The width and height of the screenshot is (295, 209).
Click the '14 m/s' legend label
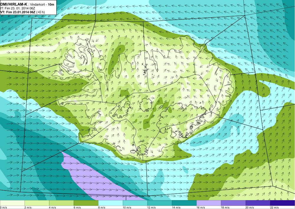click(x=176, y=208)
